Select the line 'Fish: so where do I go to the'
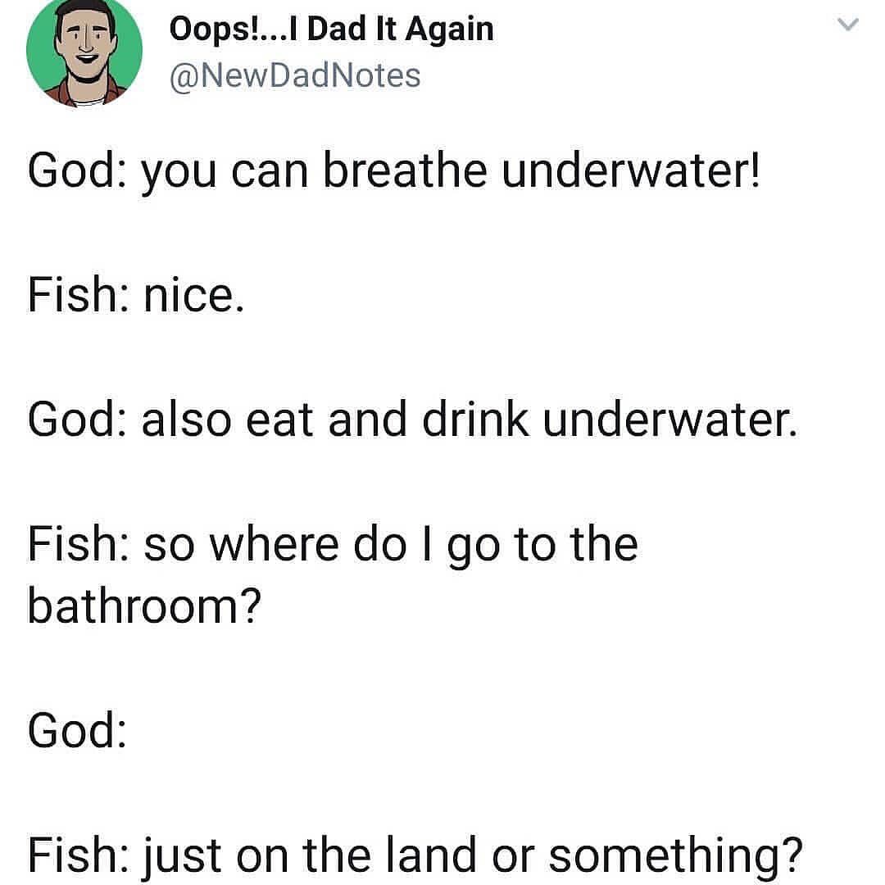 333,546
